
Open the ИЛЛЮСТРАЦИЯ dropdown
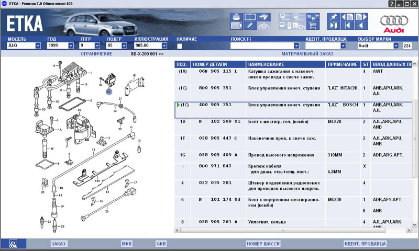pos(164,45)
